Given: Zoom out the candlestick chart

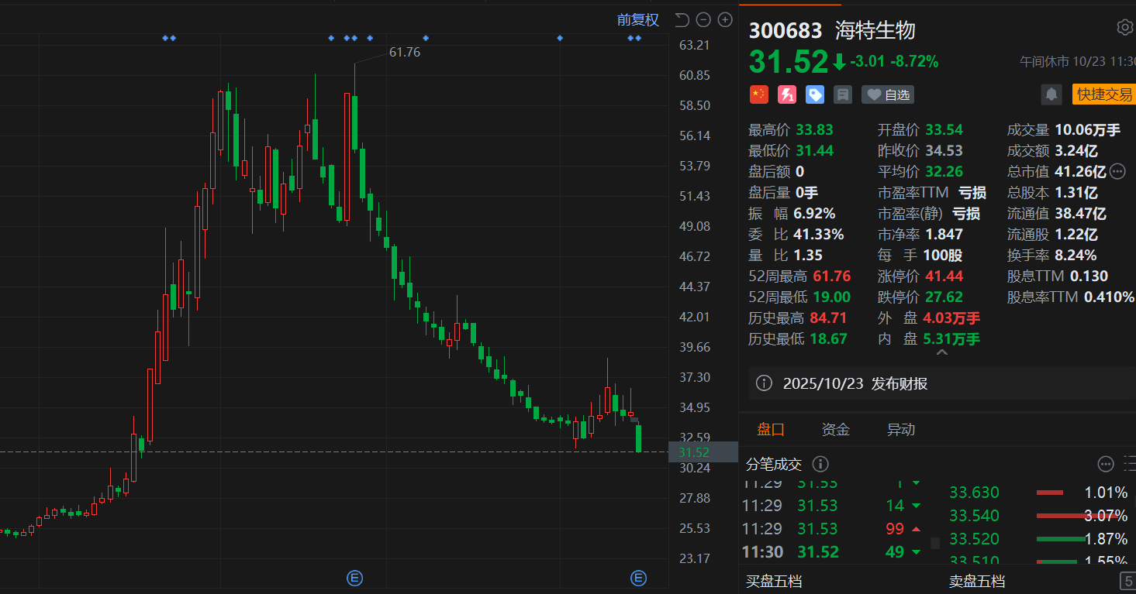Looking at the screenshot, I should 703,20.
